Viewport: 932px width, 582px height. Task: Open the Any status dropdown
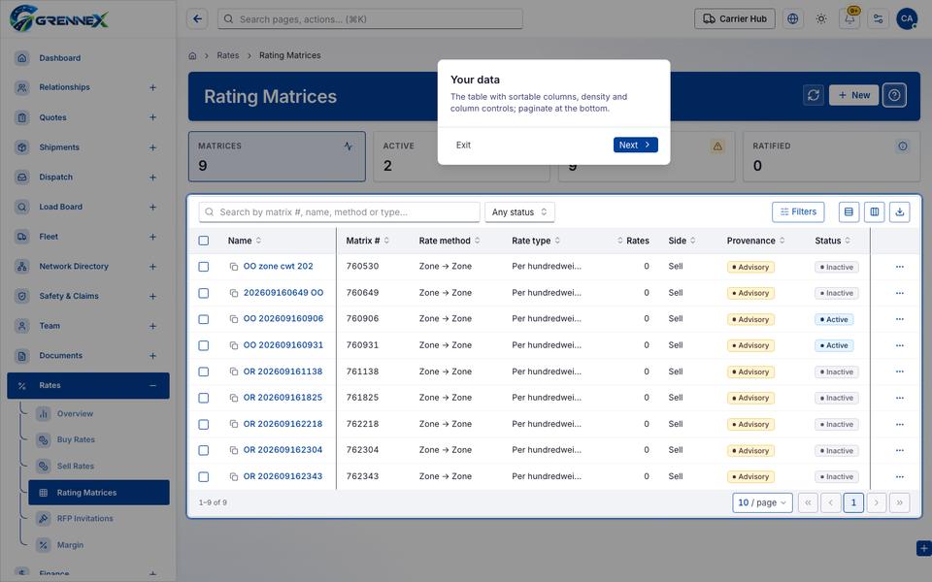[519, 212]
